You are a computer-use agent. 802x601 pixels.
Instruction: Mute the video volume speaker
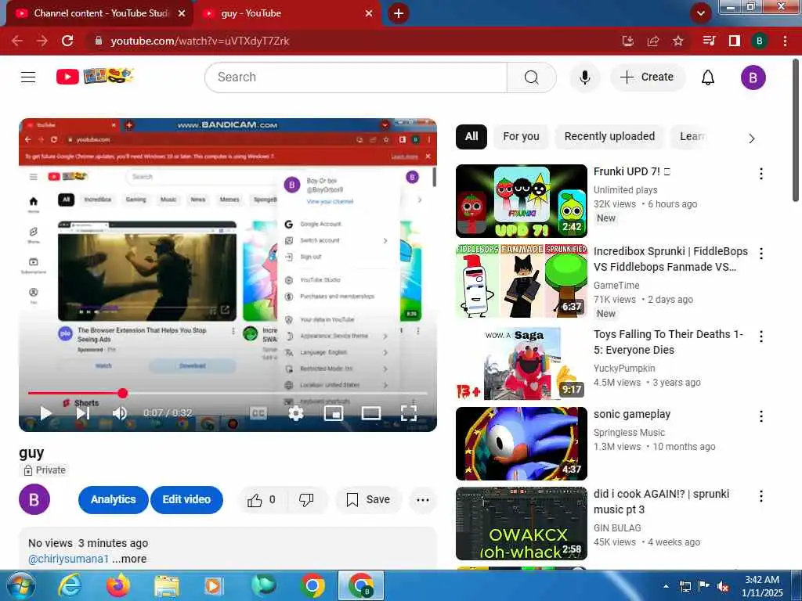click(120, 413)
